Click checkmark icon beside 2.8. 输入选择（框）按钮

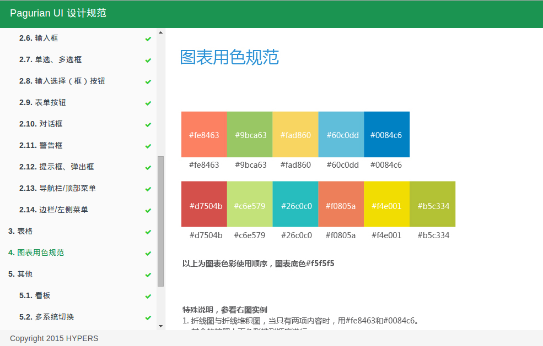point(148,81)
